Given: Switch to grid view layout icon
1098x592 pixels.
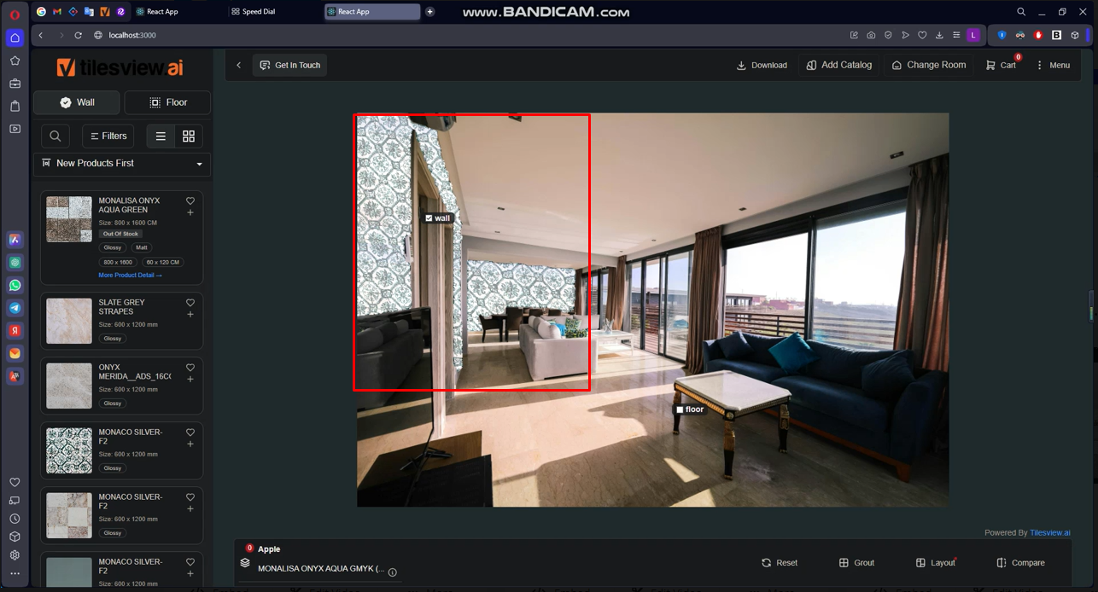Looking at the screenshot, I should pyautogui.click(x=189, y=136).
